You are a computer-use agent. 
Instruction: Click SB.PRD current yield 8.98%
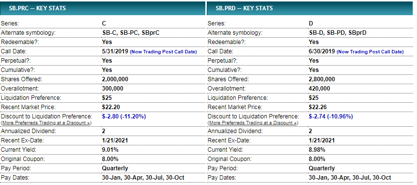tap(317, 150)
